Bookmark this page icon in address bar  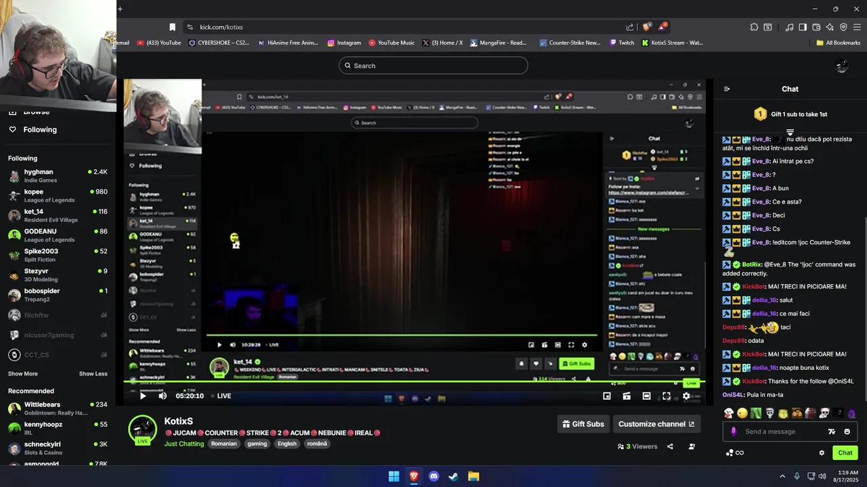(172, 27)
